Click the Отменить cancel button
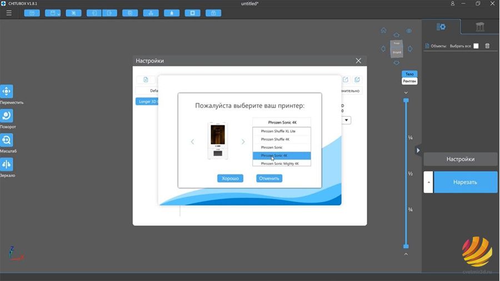The image size is (500, 281). pyautogui.click(x=269, y=178)
